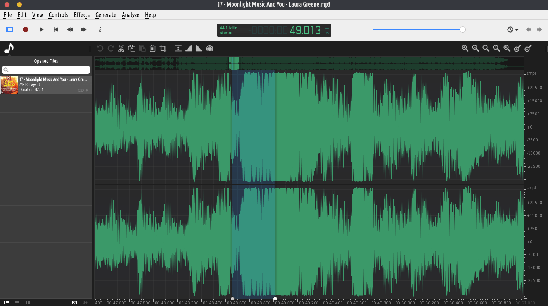Image resolution: width=548 pixels, height=306 pixels.
Task: Click the 'smpl' scale label of top channel
Action: (x=531, y=73)
